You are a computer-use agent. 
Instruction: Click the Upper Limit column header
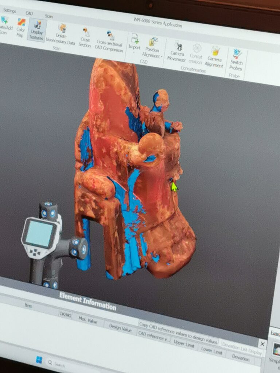(x=183, y=343)
